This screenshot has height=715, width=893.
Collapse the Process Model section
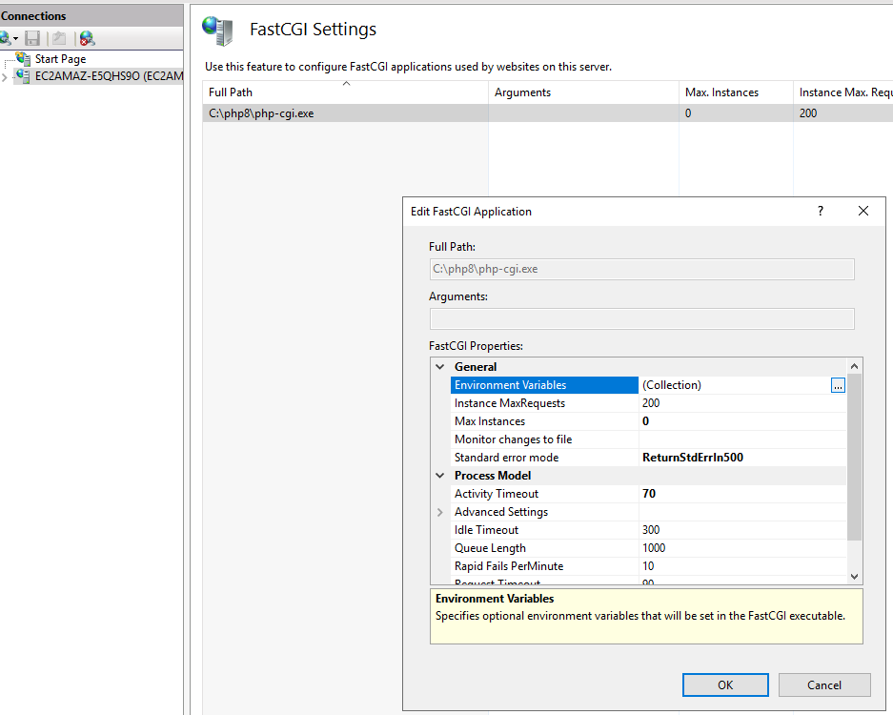tap(439, 476)
